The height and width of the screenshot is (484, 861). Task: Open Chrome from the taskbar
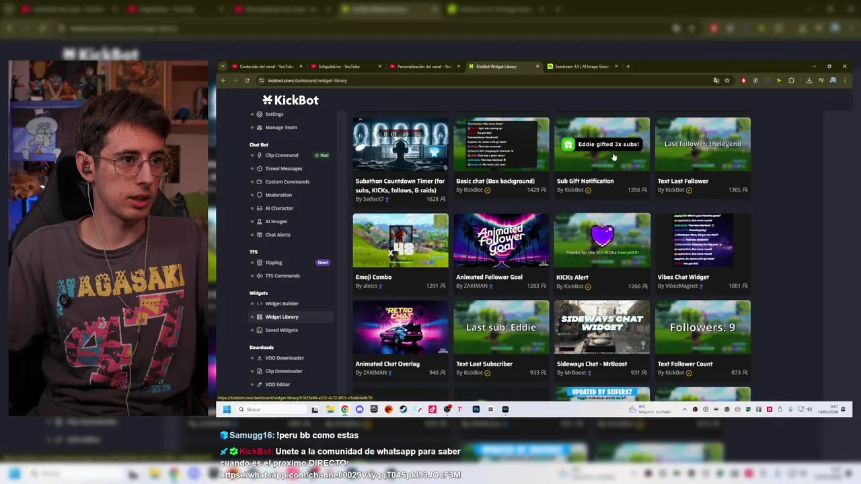point(344,409)
